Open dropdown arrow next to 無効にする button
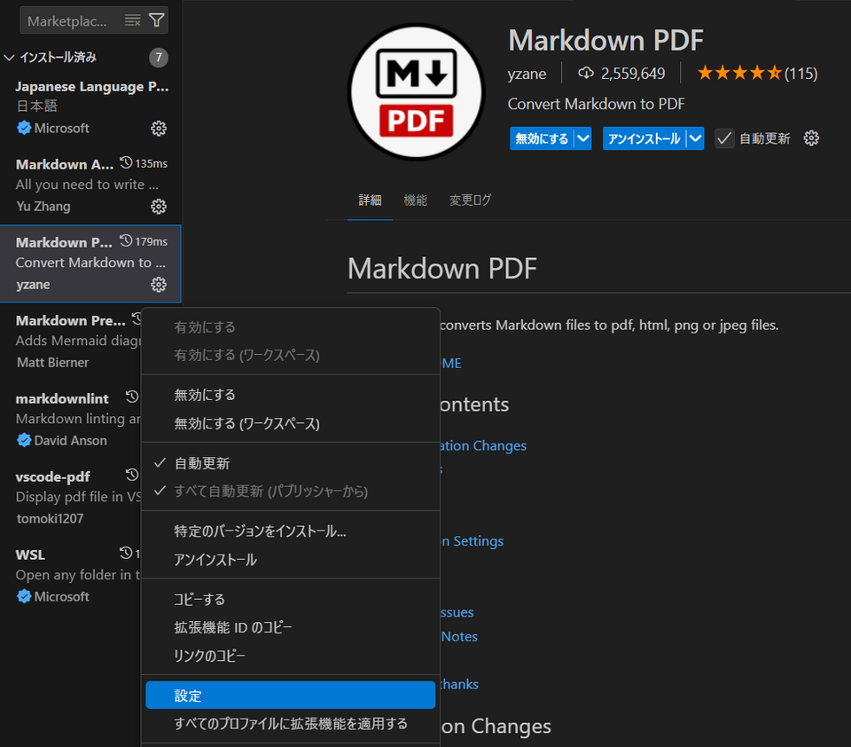This screenshot has height=747, width=851. [582, 138]
